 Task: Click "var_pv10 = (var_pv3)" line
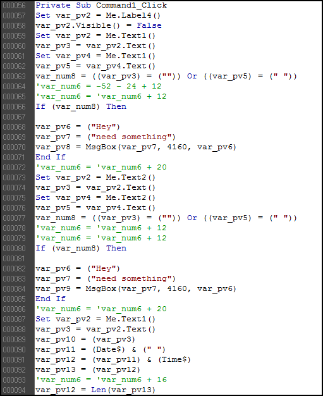click(85, 340)
